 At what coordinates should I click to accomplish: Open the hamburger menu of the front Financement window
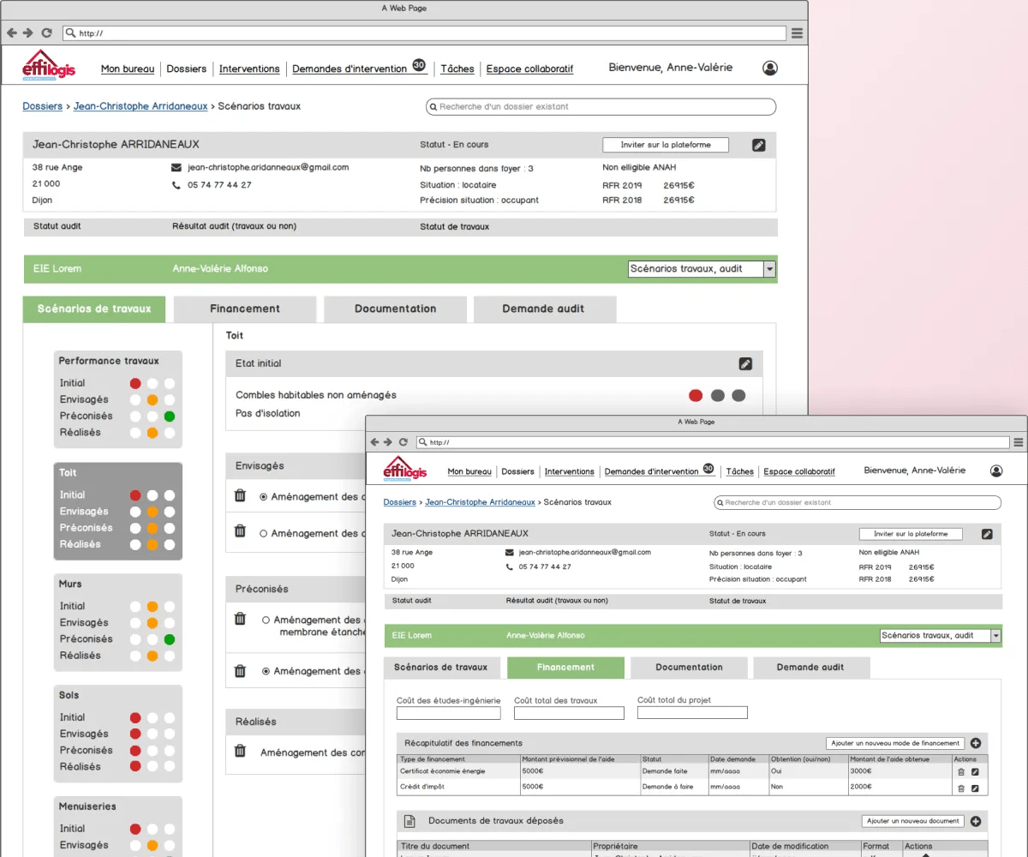(x=1019, y=443)
